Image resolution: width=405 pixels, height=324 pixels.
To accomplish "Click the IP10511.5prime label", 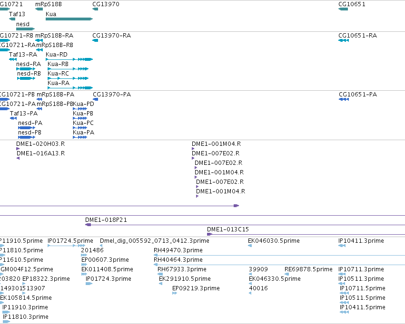I will coord(363,298).
